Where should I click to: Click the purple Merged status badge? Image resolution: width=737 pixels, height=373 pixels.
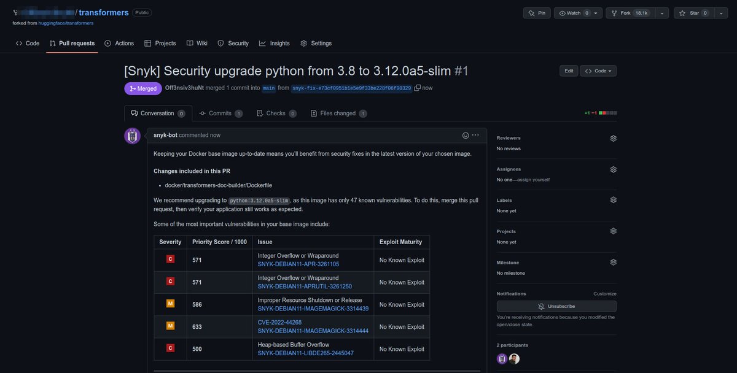pos(143,88)
